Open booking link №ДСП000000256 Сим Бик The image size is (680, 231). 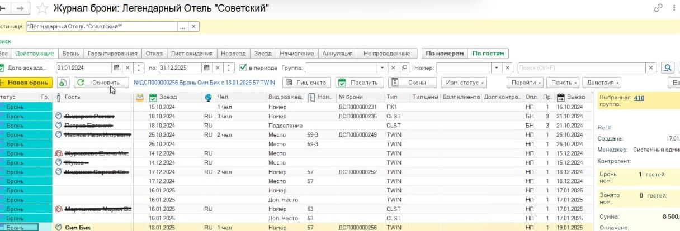205,83
